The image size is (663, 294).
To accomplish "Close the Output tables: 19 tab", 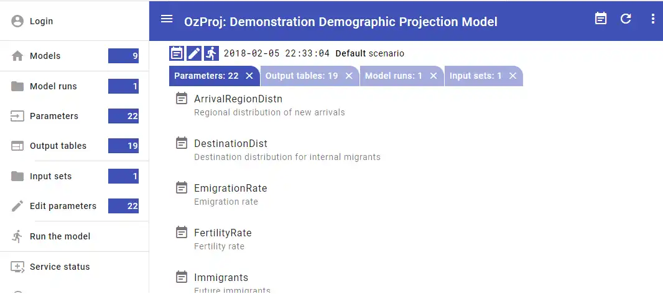I will tap(349, 76).
